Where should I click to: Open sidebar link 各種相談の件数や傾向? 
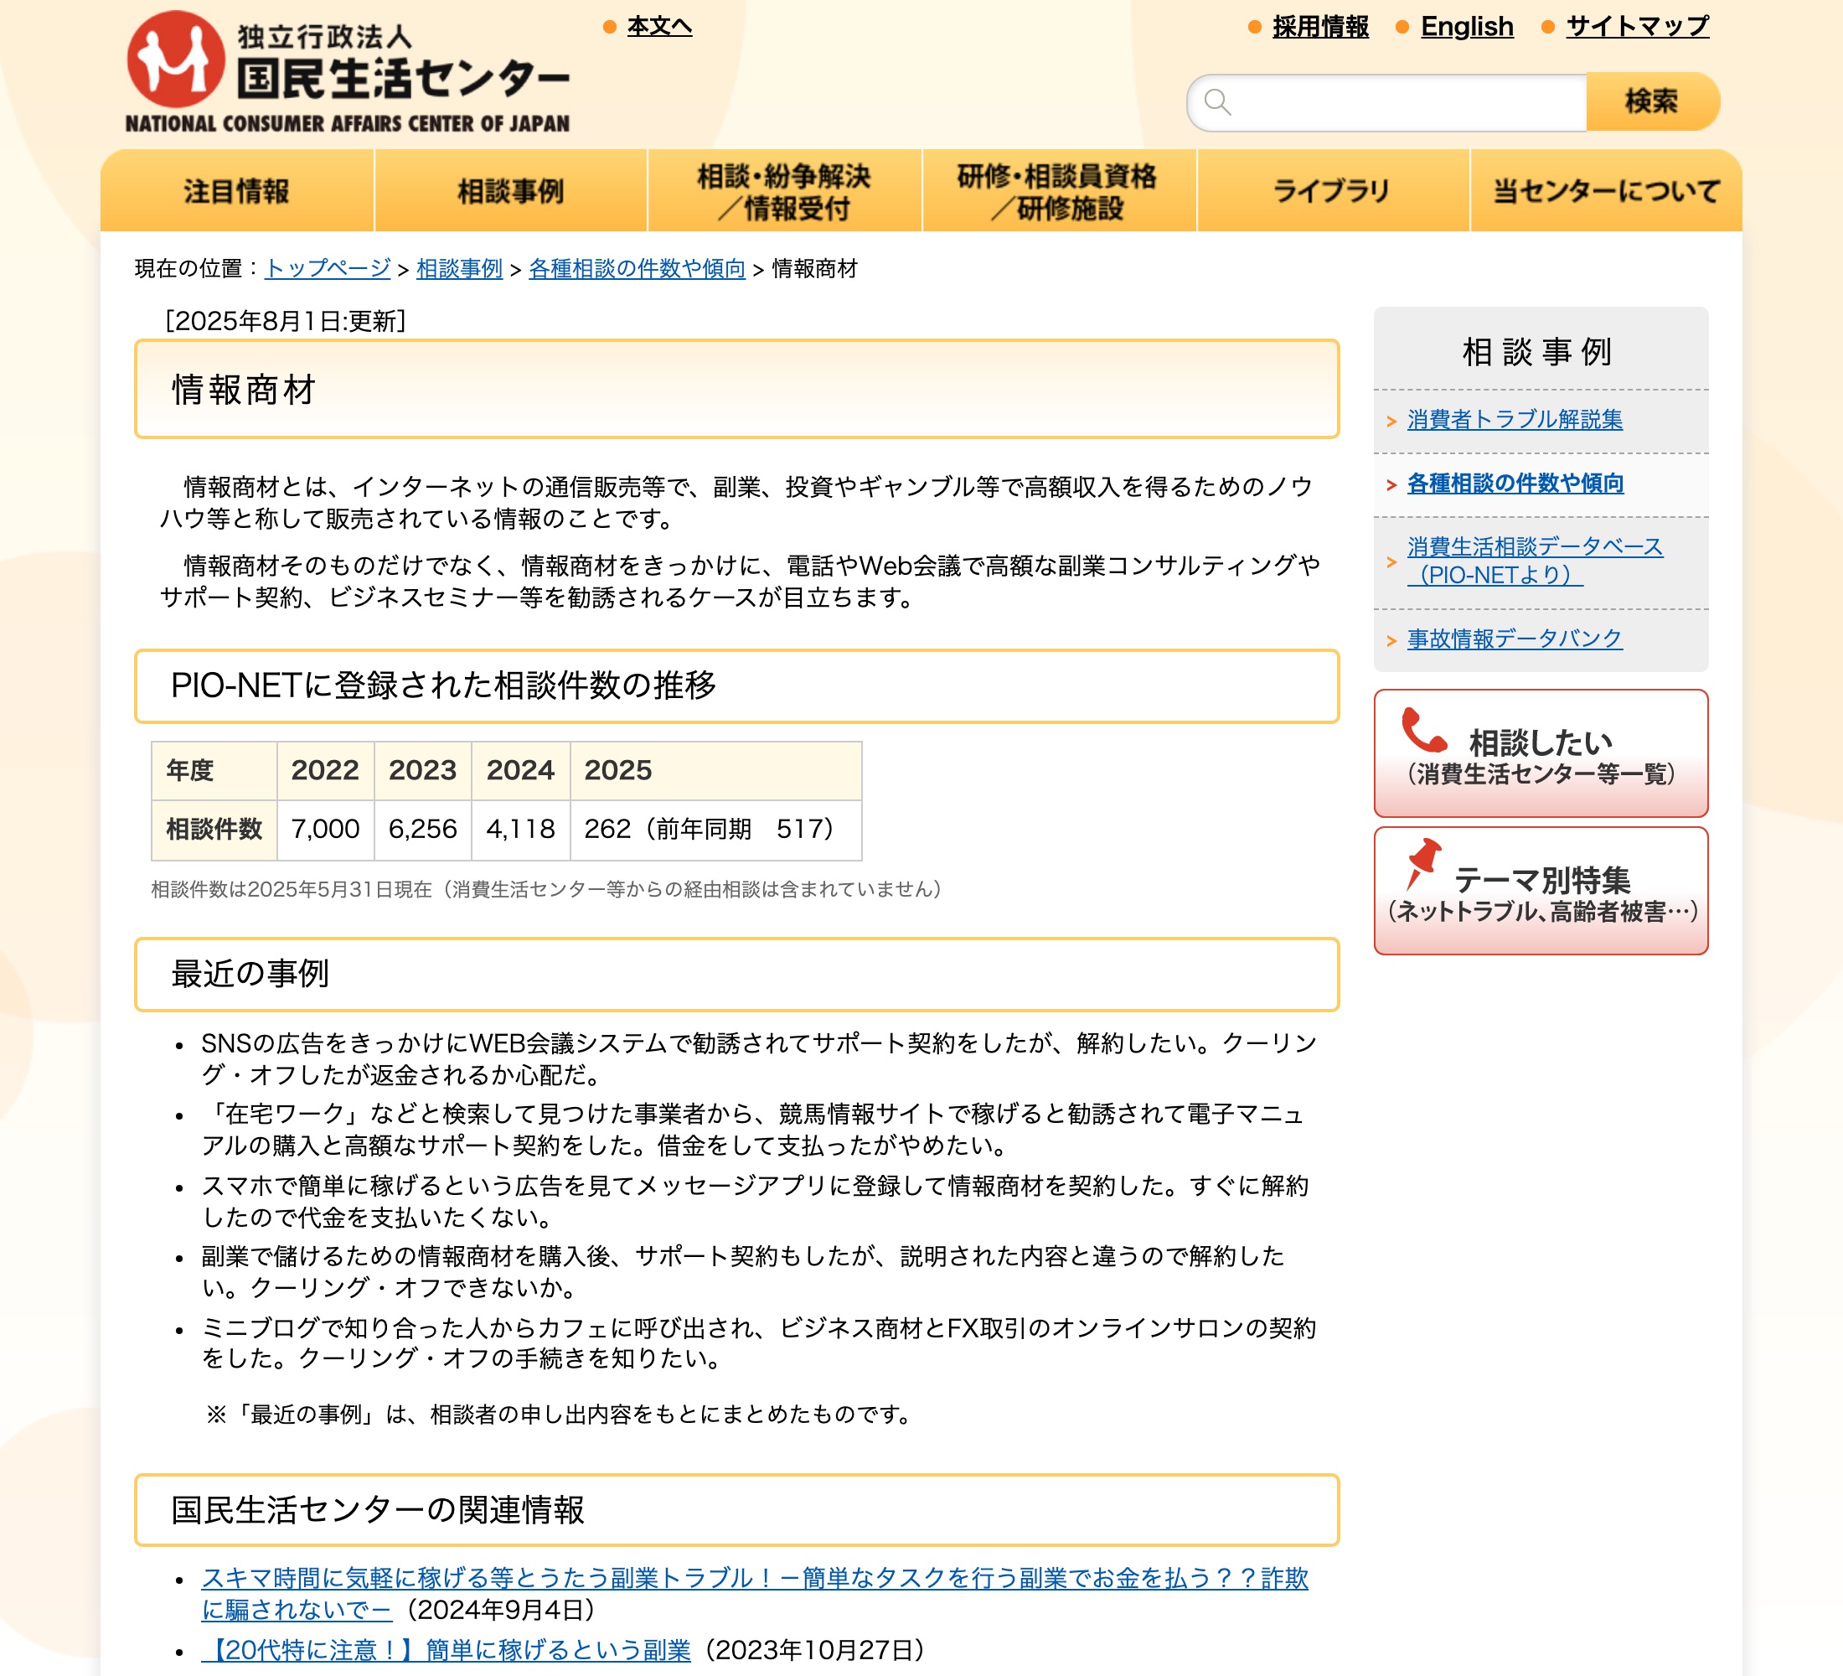1515,484
